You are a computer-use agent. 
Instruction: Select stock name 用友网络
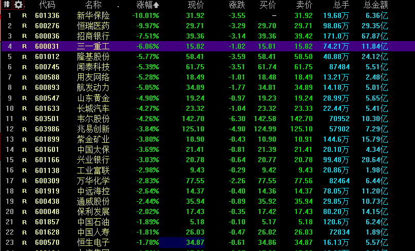pyautogui.click(x=93, y=78)
